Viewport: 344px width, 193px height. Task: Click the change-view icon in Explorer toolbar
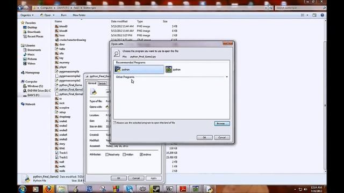[303, 15]
